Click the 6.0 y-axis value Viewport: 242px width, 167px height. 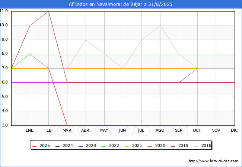[5, 82]
